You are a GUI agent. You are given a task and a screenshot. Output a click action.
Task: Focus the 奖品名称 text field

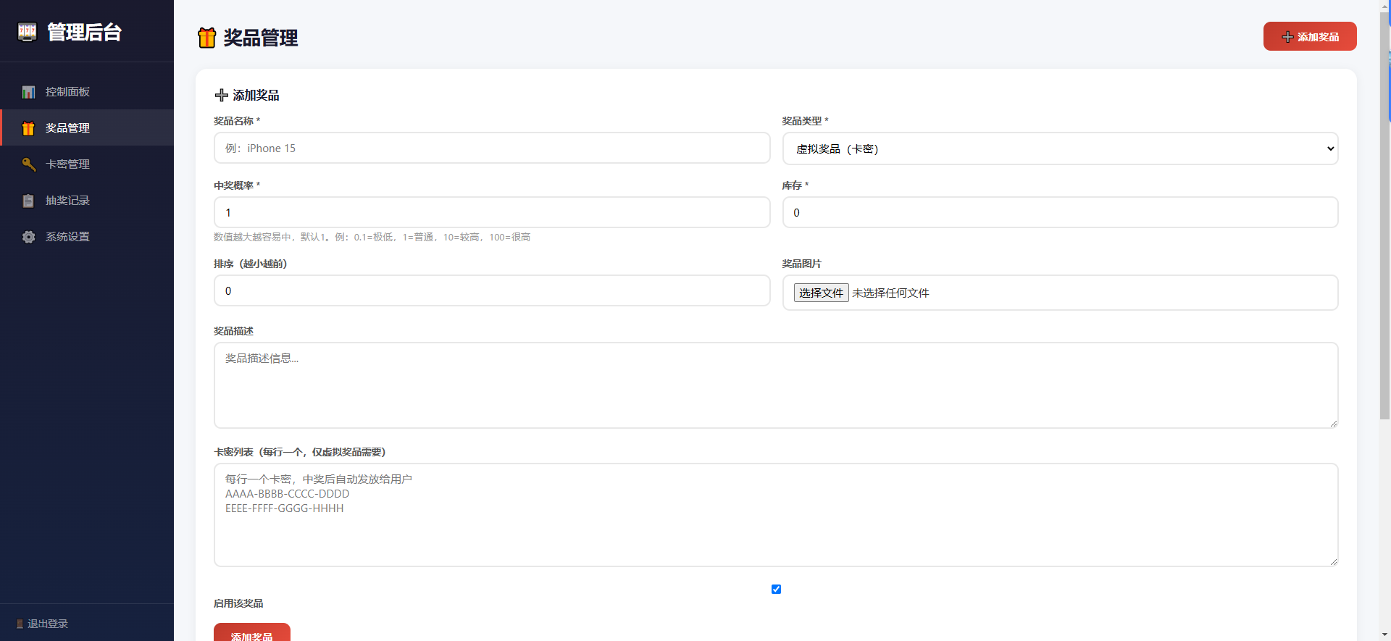tap(492, 148)
